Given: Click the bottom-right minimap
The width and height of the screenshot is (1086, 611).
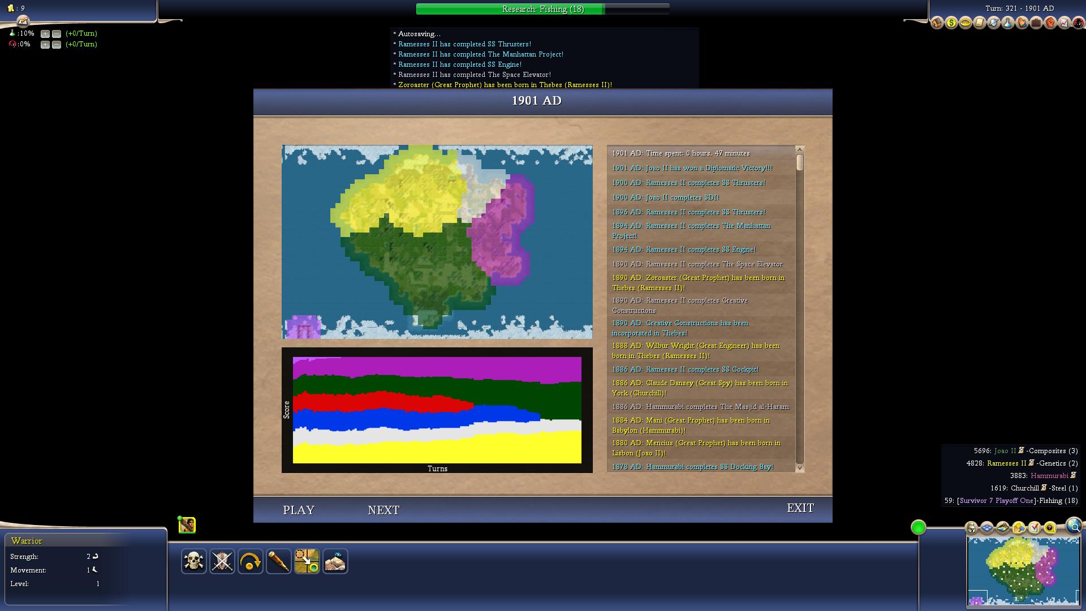Looking at the screenshot, I should point(1024,571).
